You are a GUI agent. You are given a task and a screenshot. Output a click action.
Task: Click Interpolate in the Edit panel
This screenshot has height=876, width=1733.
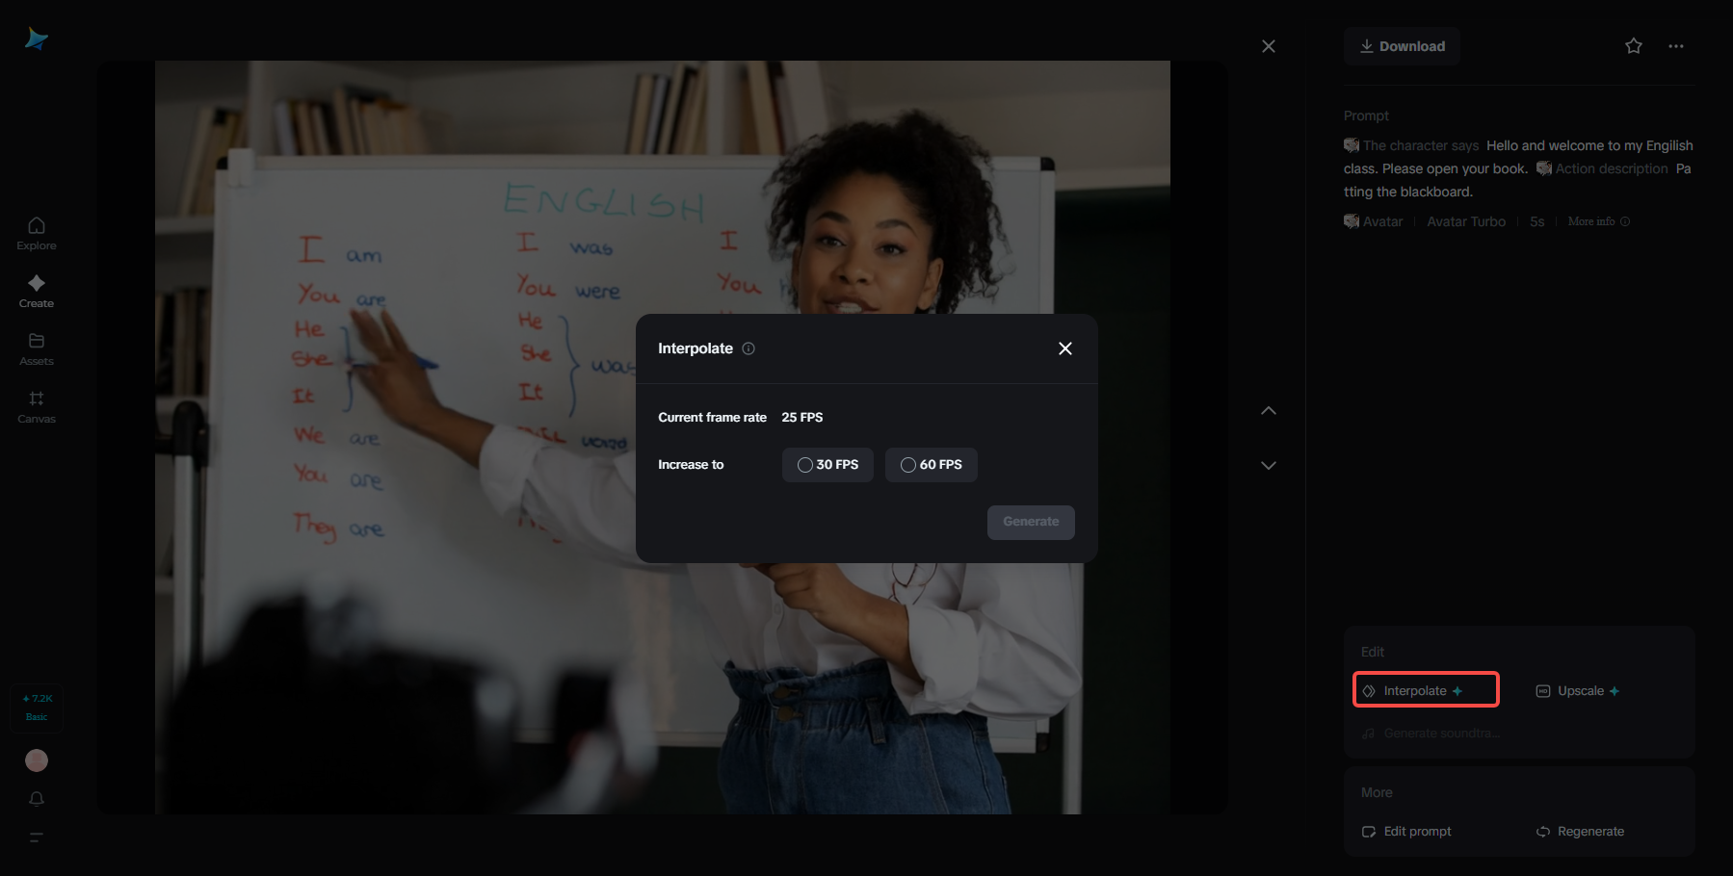click(x=1426, y=690)
